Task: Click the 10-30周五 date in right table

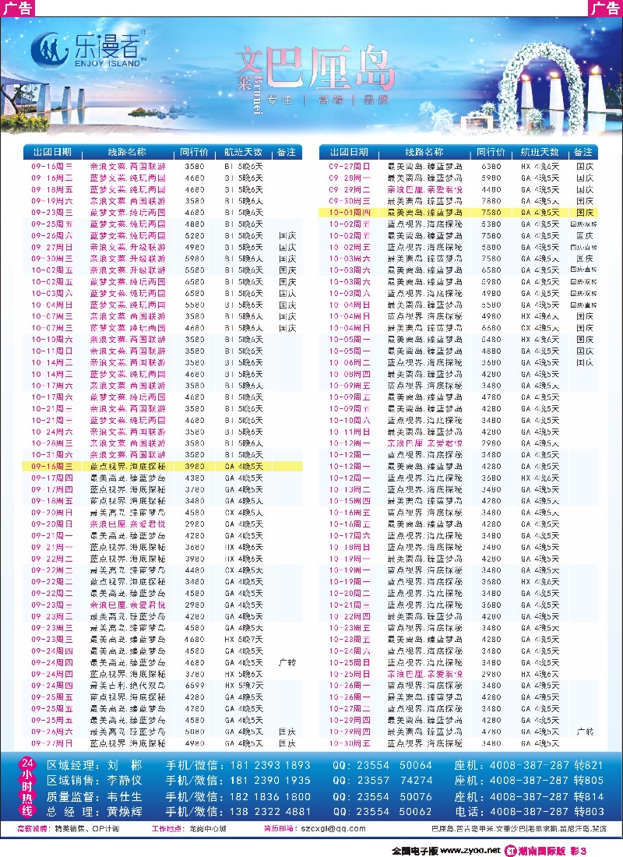Action: pyautogui.click(x=350, y=743)
